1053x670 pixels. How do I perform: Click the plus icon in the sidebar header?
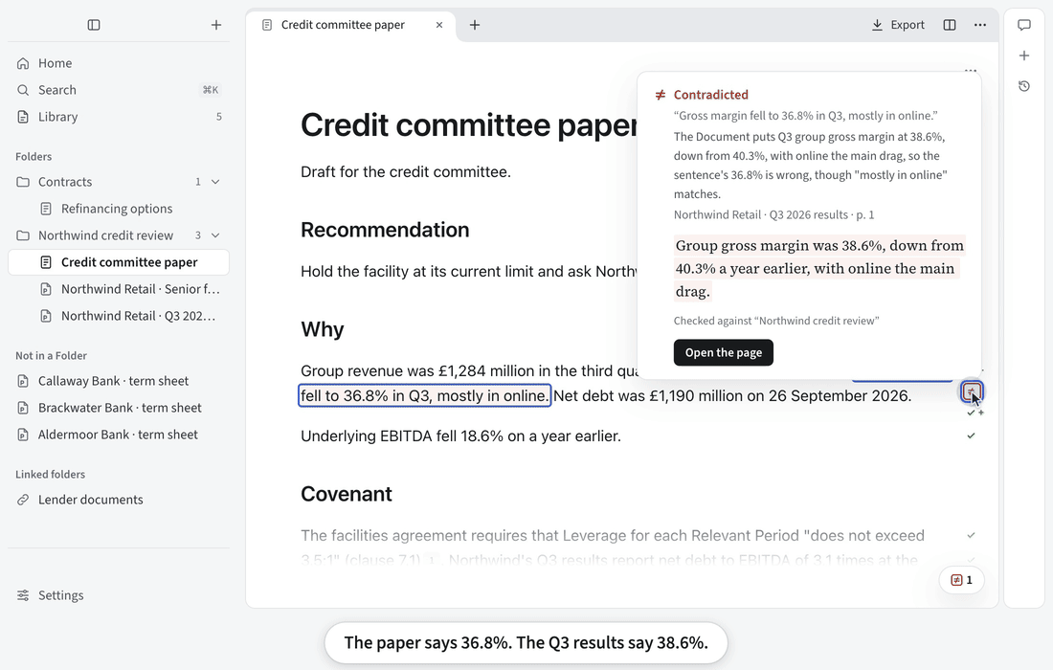click(x=216, y=25)
